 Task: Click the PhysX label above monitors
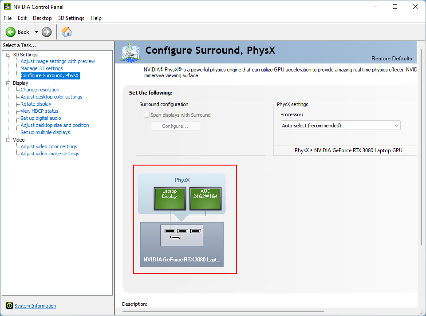[182, 180]
